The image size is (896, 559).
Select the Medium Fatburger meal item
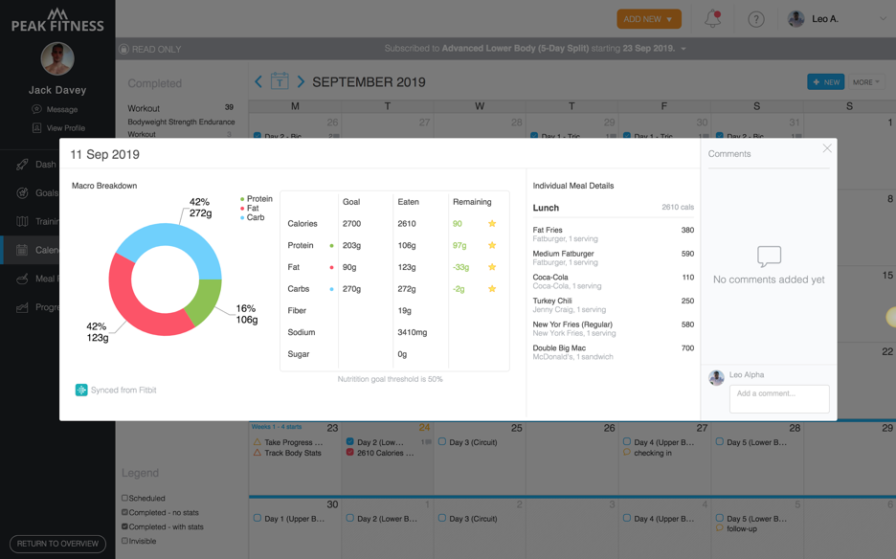point(614,257)
